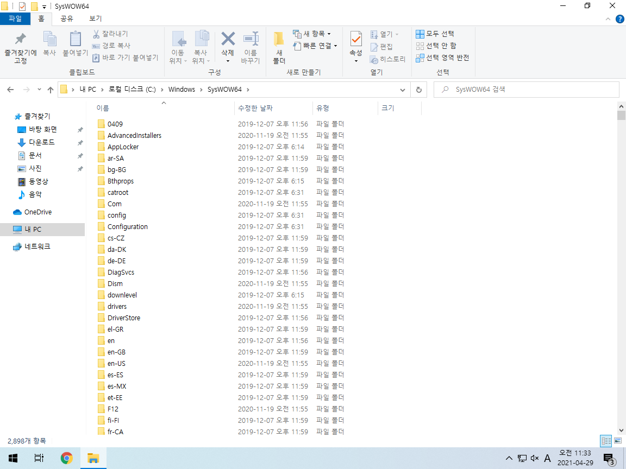Image resolution: width=626 pixels, height=469 pixels.
Task: Select Cut (잘라내기) in the clipboard group
Action: [111, 34]
